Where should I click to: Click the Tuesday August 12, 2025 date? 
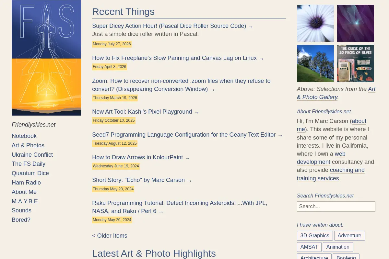115,143
